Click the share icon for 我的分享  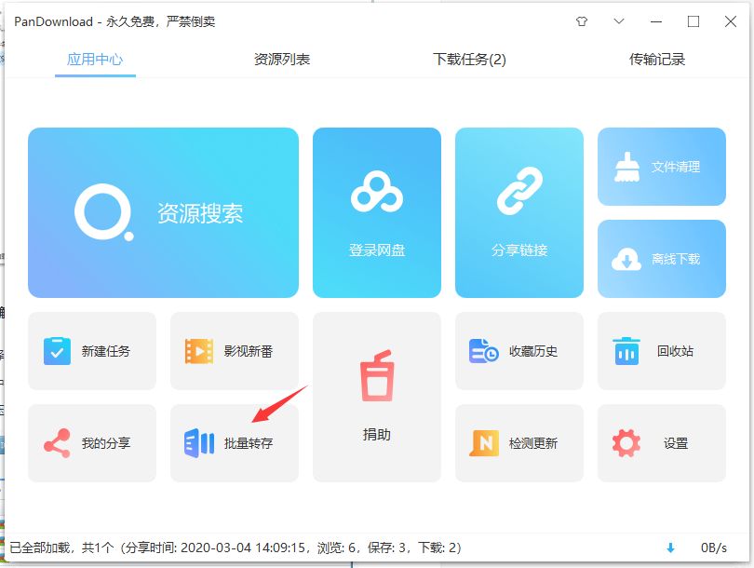point(57,443)
